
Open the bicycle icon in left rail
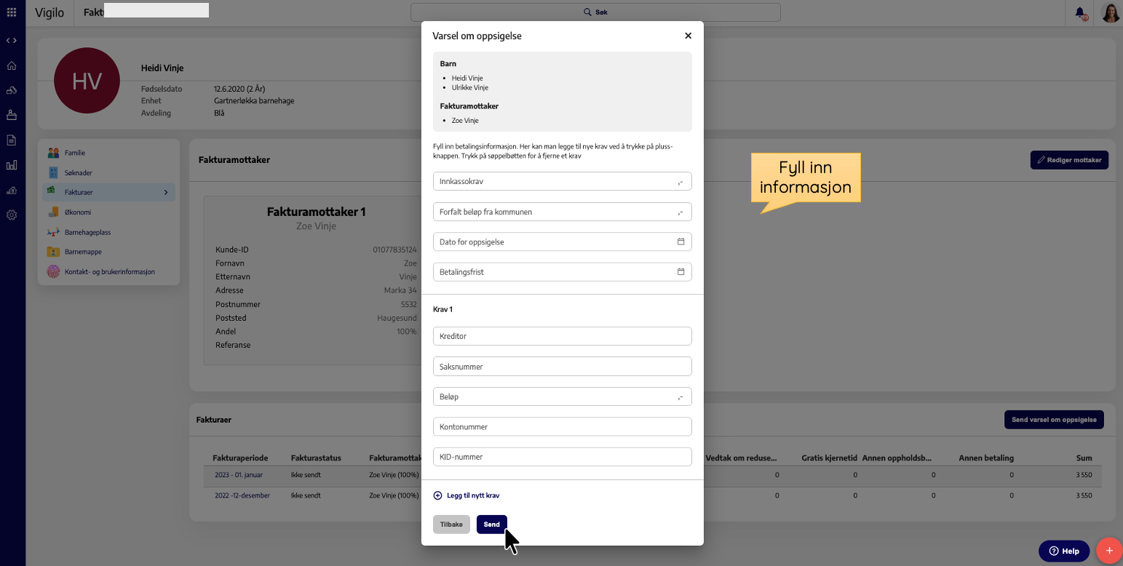click(x=12, y=90)
